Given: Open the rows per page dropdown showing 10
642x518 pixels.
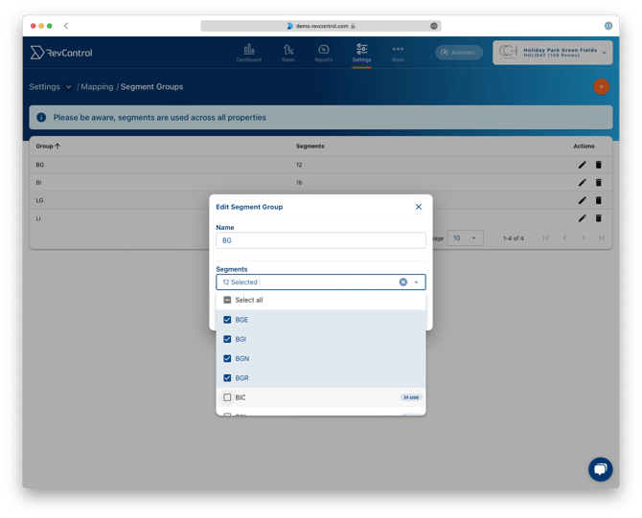Looking at the screenshot, I should click(x=465, y=238).
